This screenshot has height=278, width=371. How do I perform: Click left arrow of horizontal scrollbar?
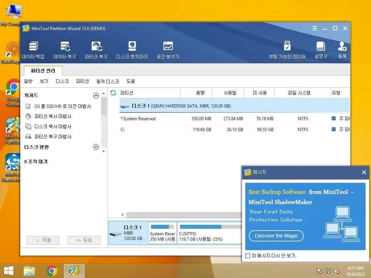(x=122, y=215)
